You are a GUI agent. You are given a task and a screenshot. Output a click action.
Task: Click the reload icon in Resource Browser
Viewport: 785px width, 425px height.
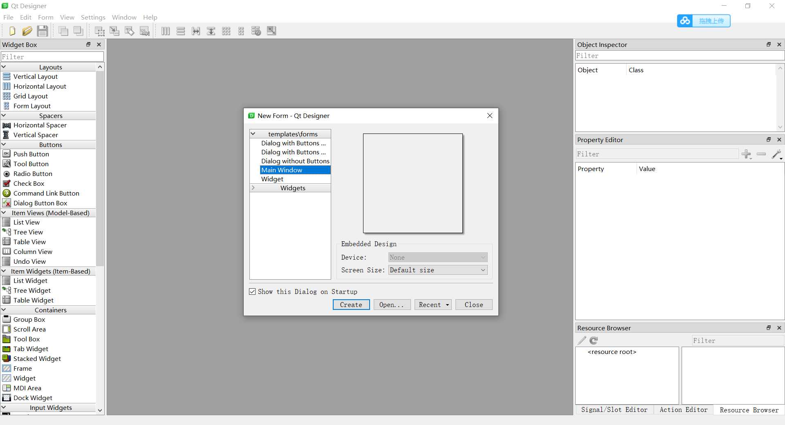point(594,340)
